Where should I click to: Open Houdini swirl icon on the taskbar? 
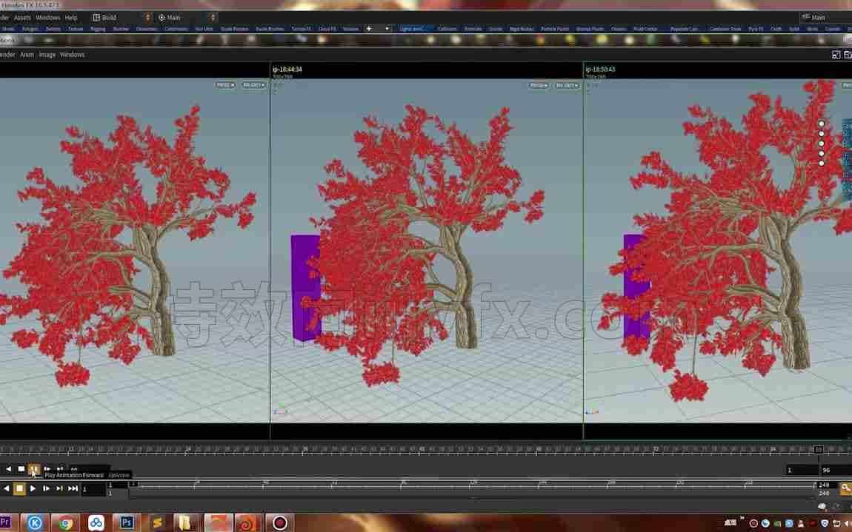click(247, 523)
